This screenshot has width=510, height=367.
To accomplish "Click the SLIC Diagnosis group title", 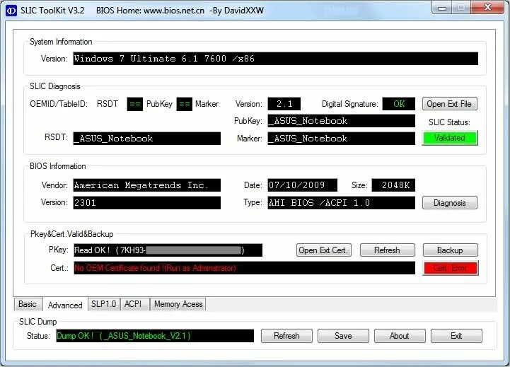I will [x=55, y=86].
